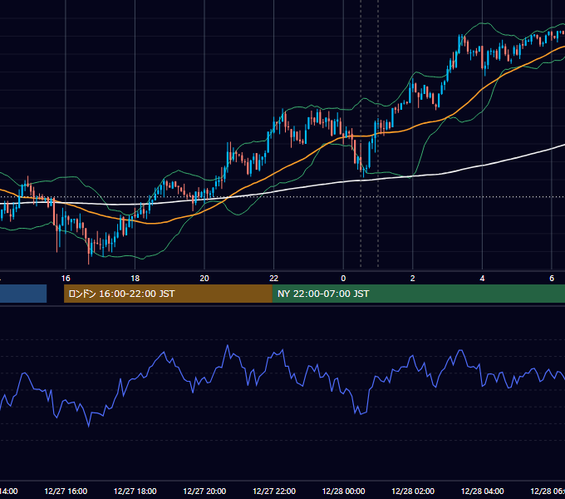Click the 12/27 20:00 date label
Screen dimensions: 565x499
coord(204,491)
